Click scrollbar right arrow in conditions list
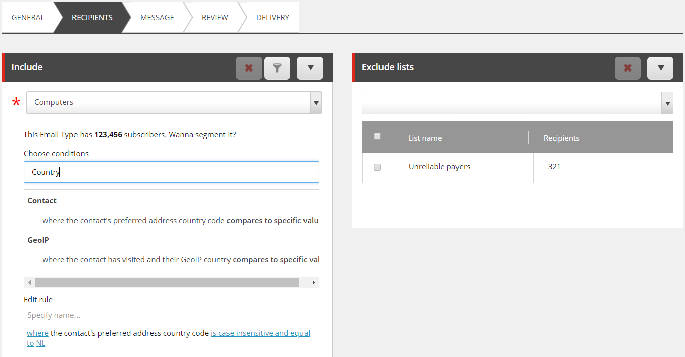 314,283
